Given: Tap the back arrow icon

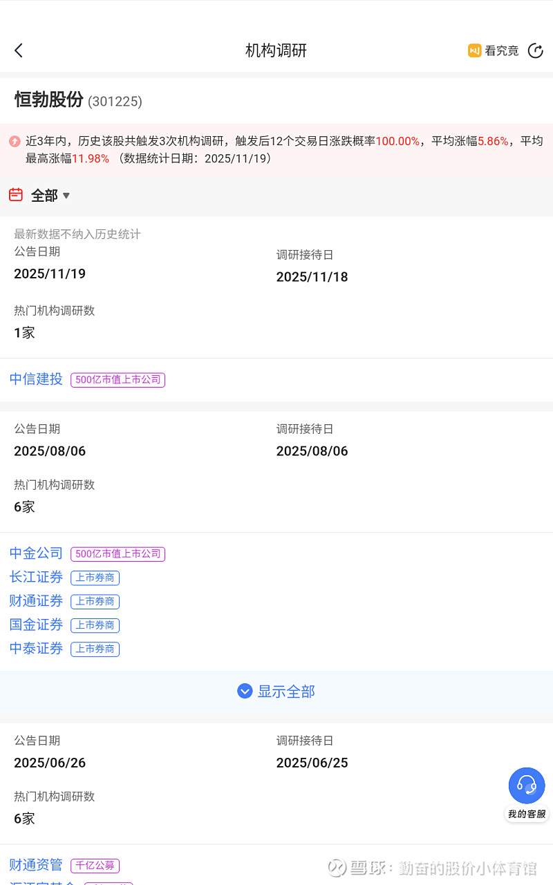Looking at the screenshot, I should (x=19, y=50).
